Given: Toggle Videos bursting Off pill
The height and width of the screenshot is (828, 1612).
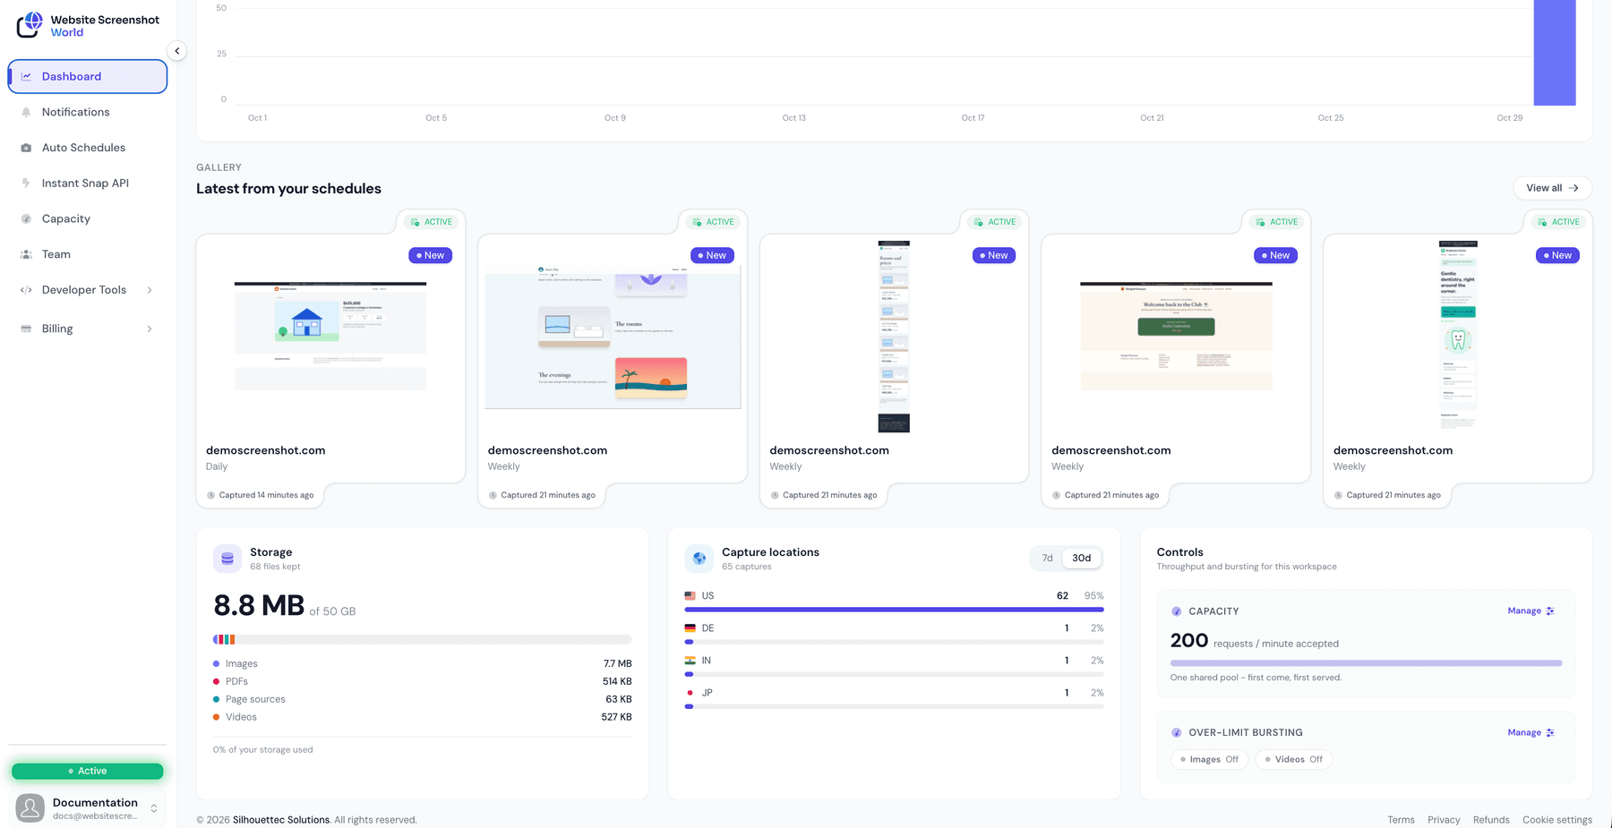Looking at the screenshot, I should (x=1293, y=759).
